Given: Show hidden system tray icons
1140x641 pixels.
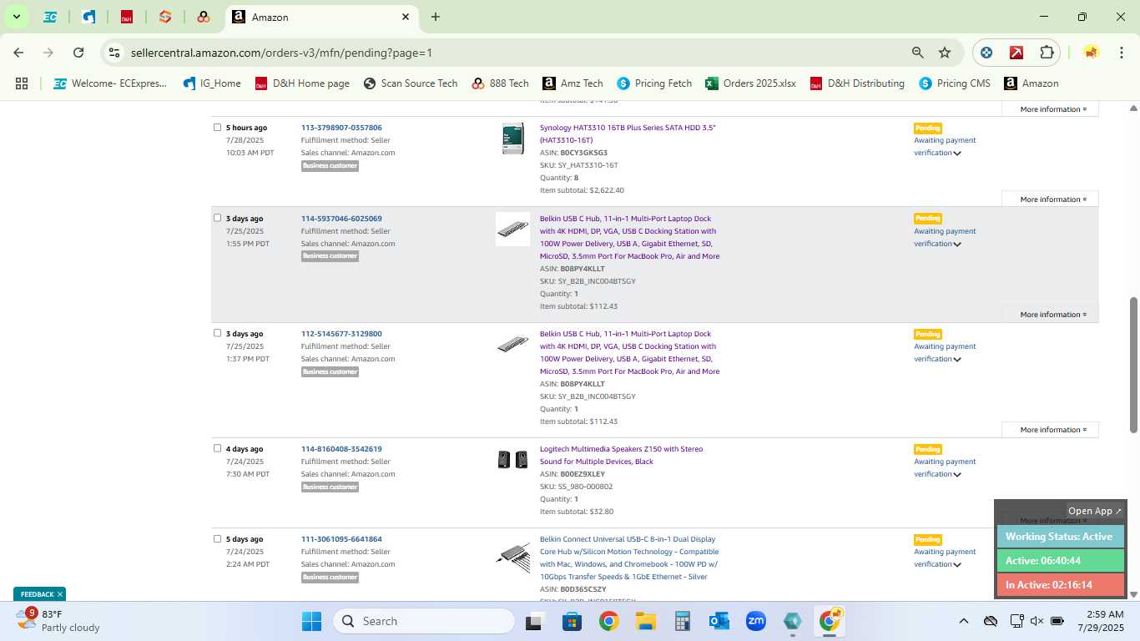Looking at the screenshot, I should 963,621.
